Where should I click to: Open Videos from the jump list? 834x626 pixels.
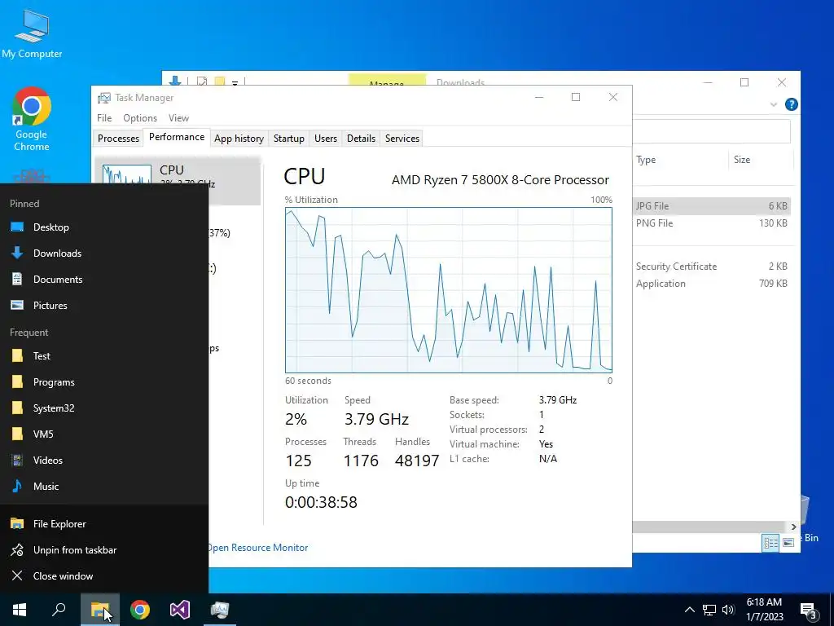click(x=104, y=461)
